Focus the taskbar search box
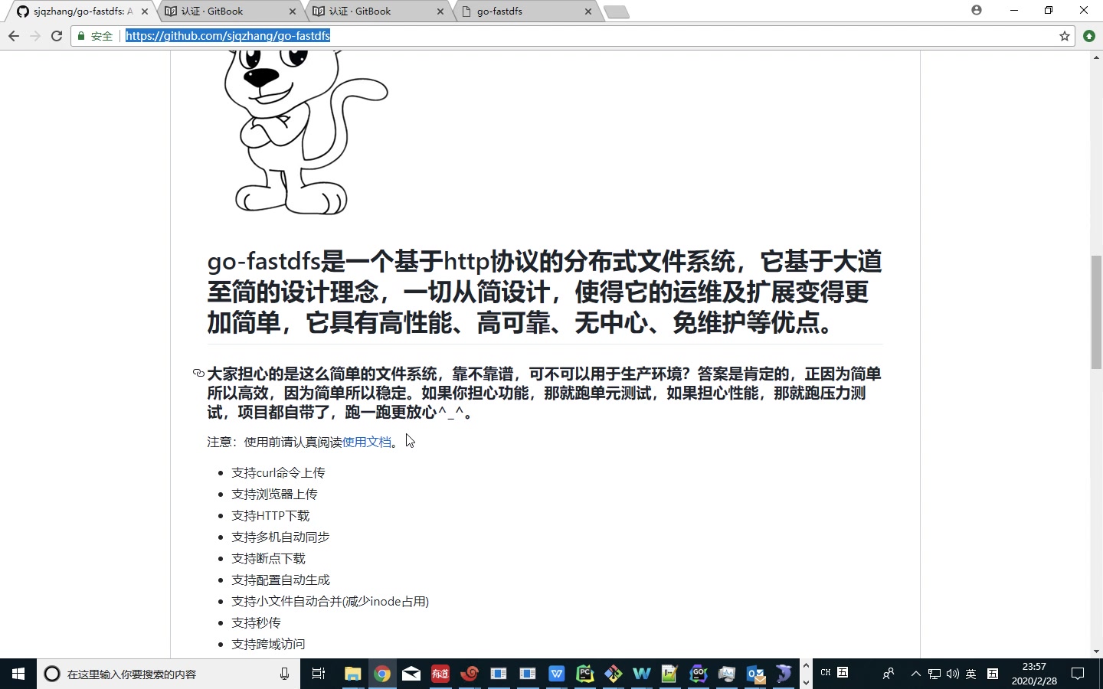The image size is (1103, 689). coord(169,674)
